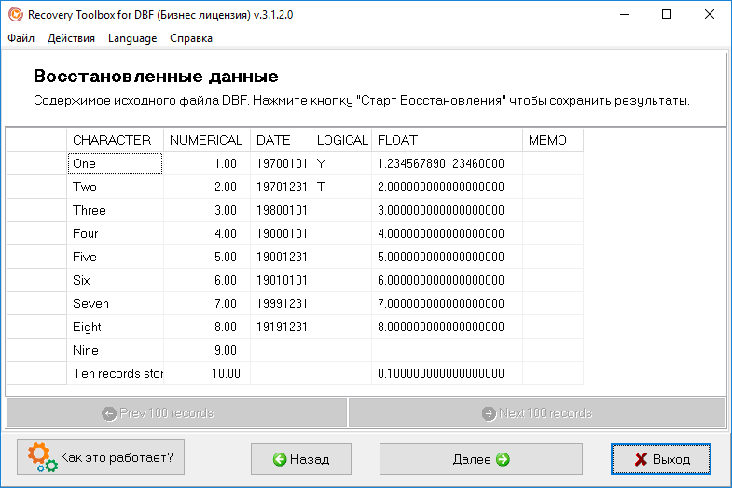Click the arrow icon on Next 100 records
This screenshot has height=488, width=732.
click(x=489, y=413)
